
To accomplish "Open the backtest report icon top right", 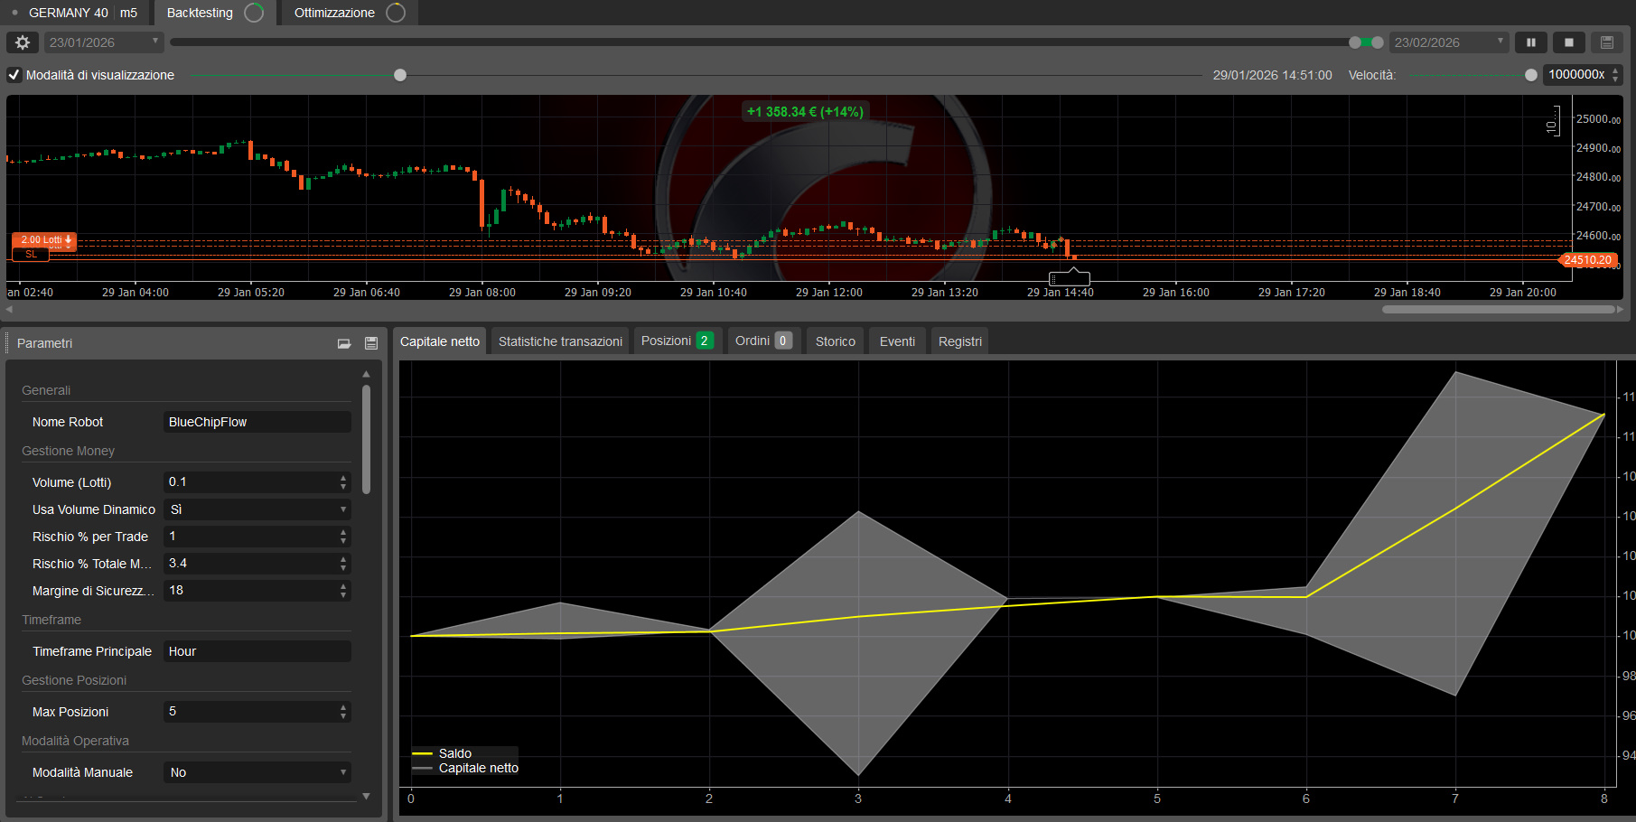I will 1607,42.
